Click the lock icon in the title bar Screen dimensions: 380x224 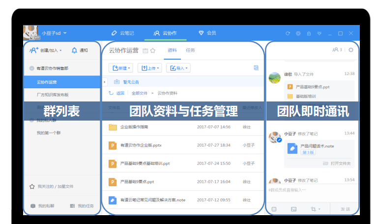coord(309,33)
